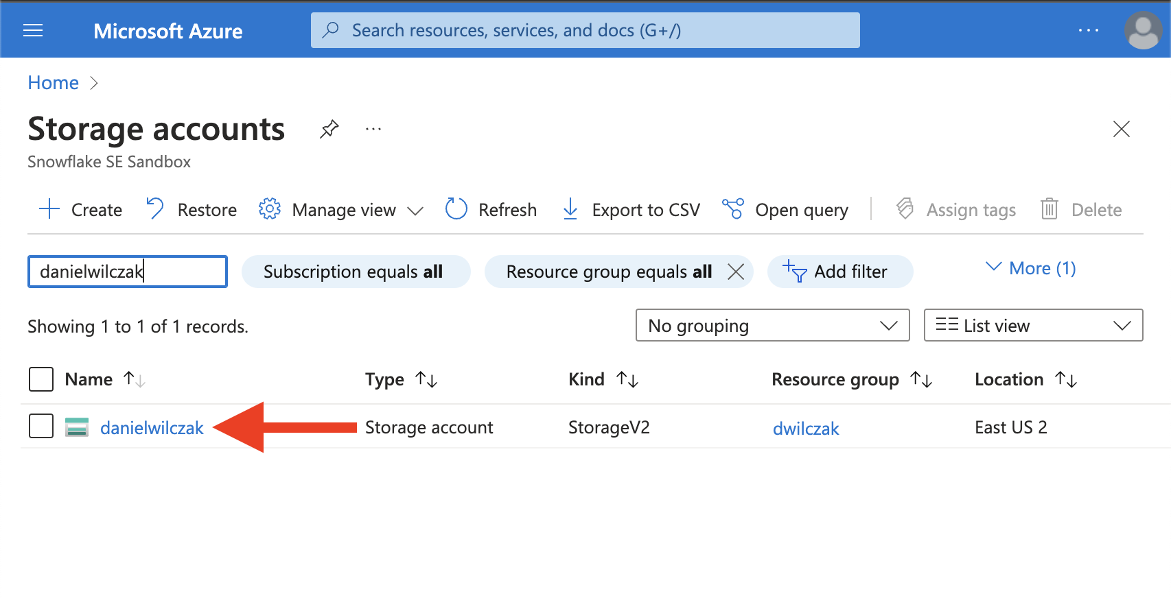Expand More (1) filters

1030,268
